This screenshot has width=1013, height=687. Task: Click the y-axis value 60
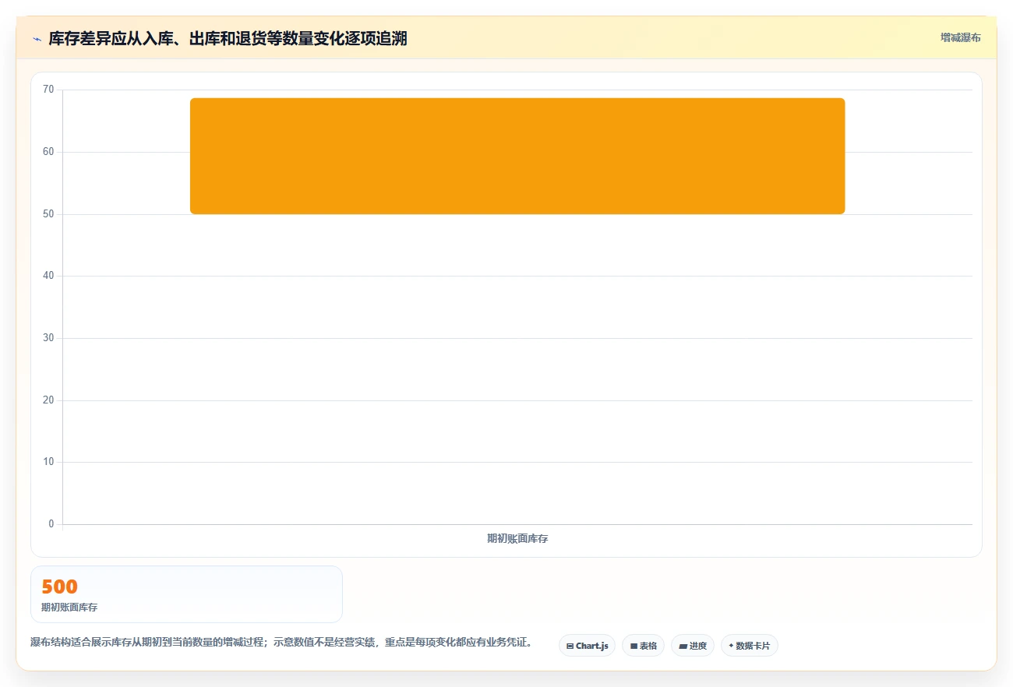(x=48, y=152)
